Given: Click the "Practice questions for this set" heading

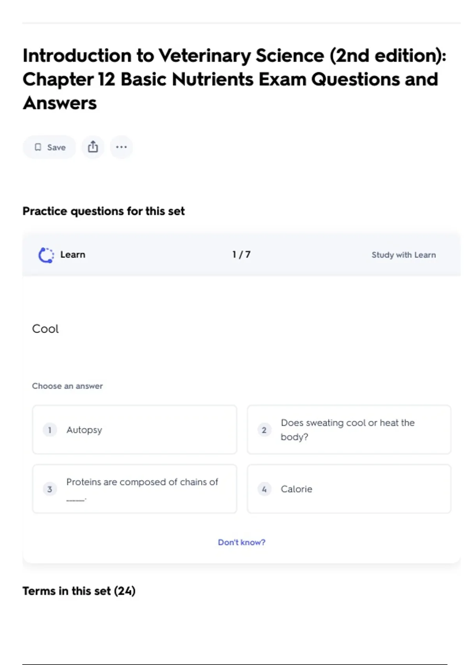Looking at the screenshot, I should 103,211.
